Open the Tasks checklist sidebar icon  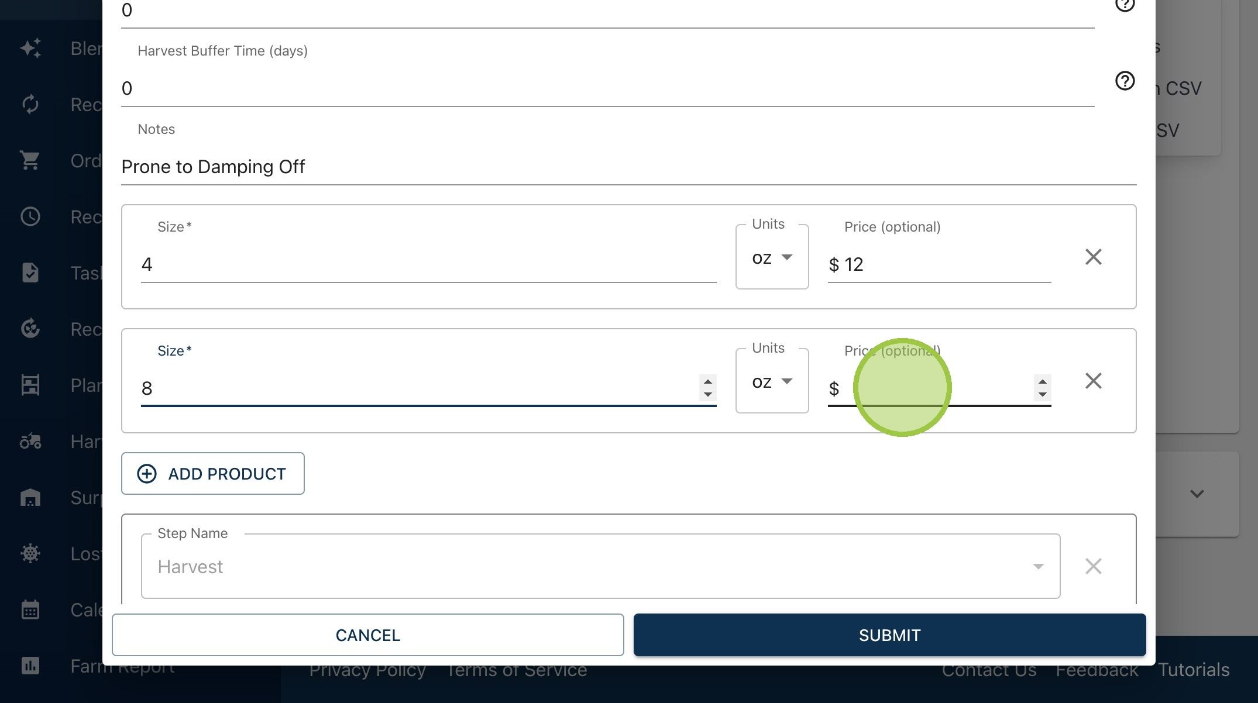(30, 273)
